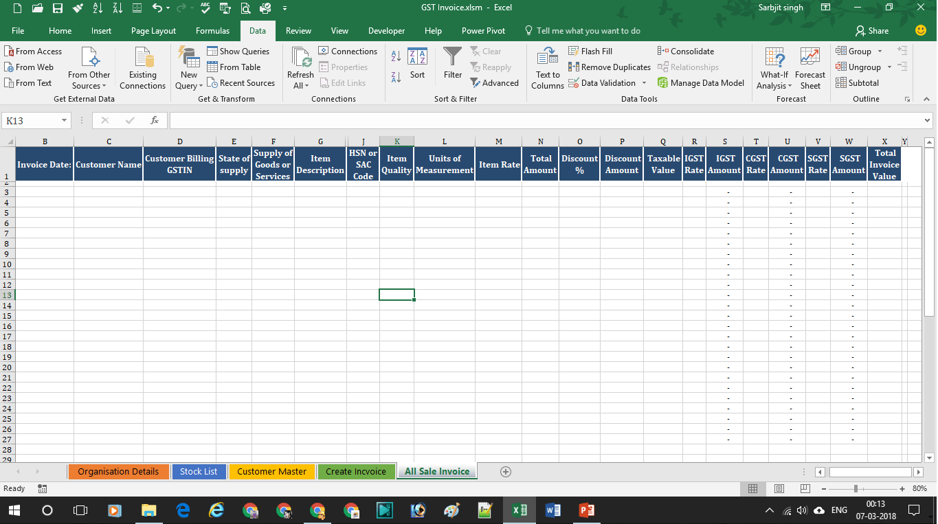Apply Flash Fill
This screenshot has width=938, height=524.
click(x=590, y=52)
